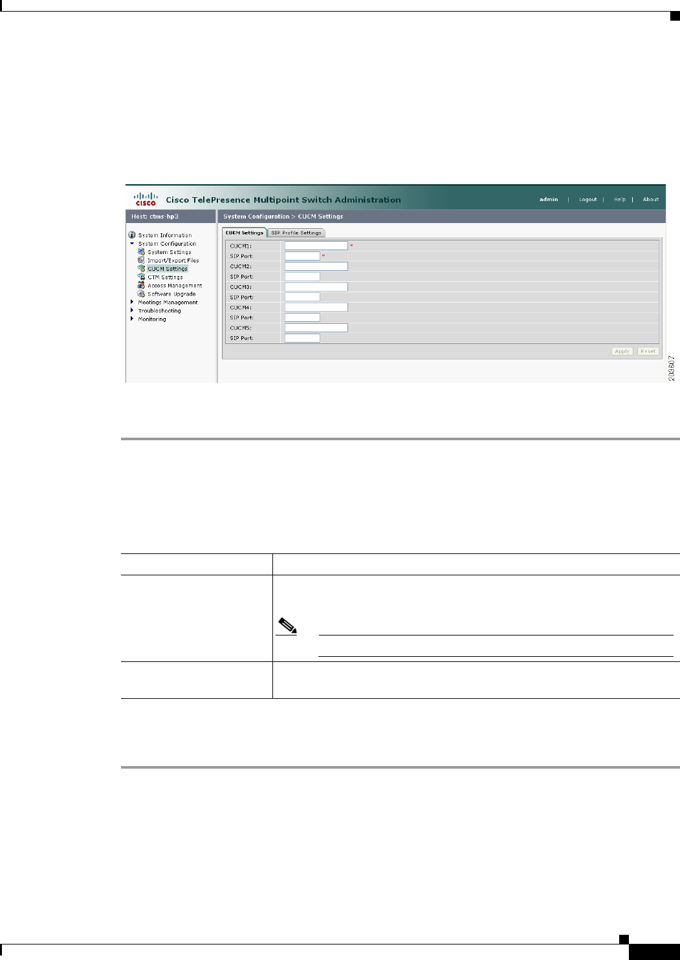The image size is (680, 960).
Task: Select the CUCM Settings tab
Action: point(245,233)
